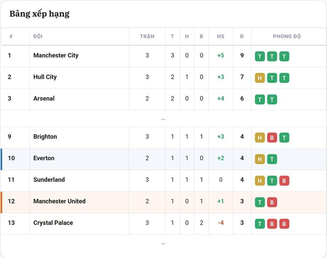
Task: Open the Manchester City team link
Action: tap(56, 55)
